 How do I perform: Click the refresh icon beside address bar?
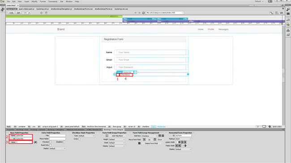(143, 13)
